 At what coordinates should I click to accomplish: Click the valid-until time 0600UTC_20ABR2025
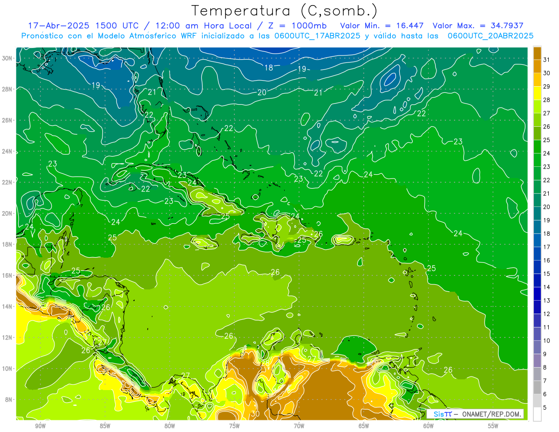click(491, 36)
